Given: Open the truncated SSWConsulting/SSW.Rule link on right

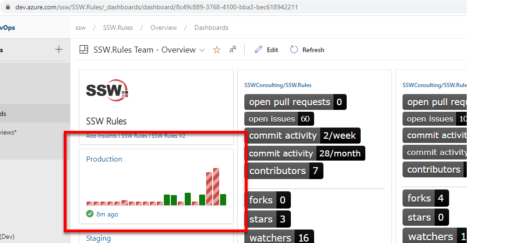Looking at the screenshot, I should (435, 85).
